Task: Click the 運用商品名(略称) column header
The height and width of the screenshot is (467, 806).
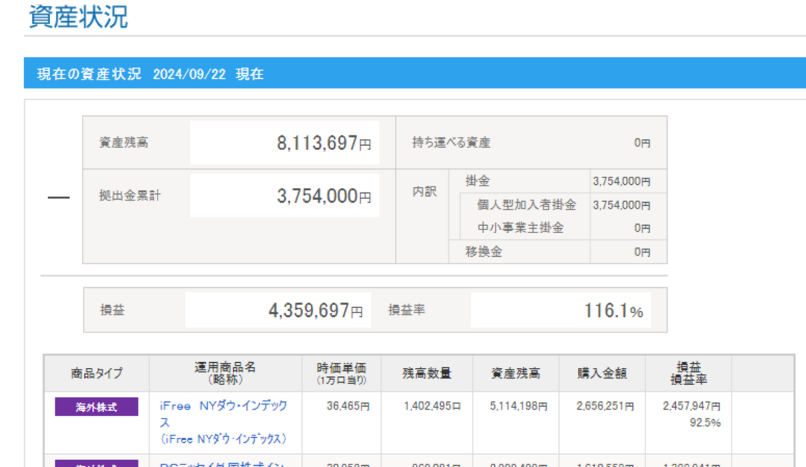Action: (225, 373)
